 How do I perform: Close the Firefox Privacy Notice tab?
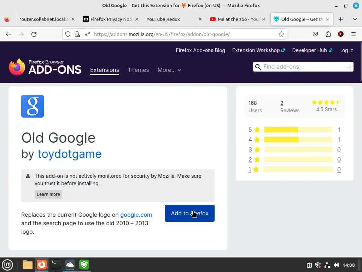[x=137, y=19]
